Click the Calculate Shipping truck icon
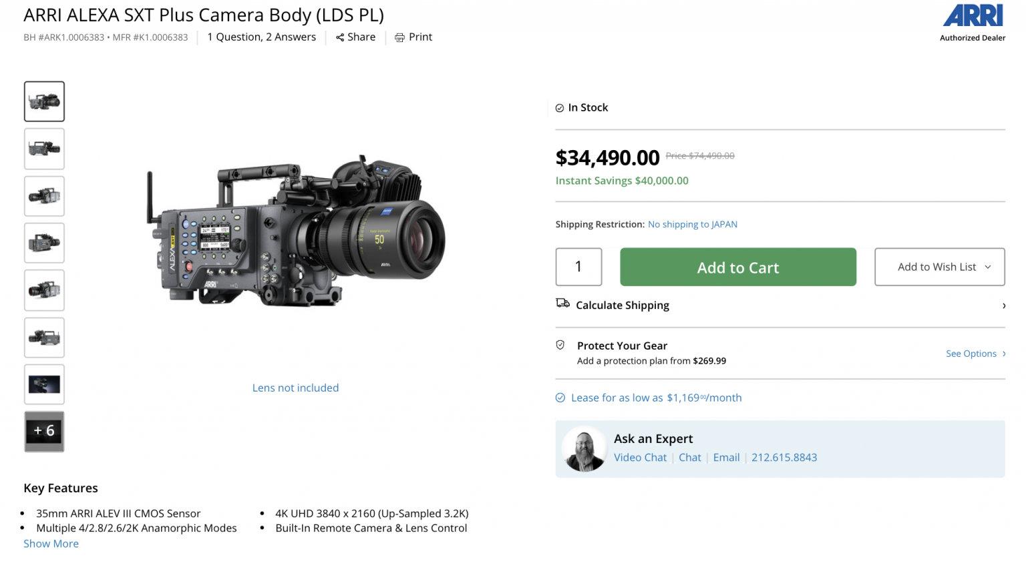This screenshot has height=565, width=1026. [562, 304]
